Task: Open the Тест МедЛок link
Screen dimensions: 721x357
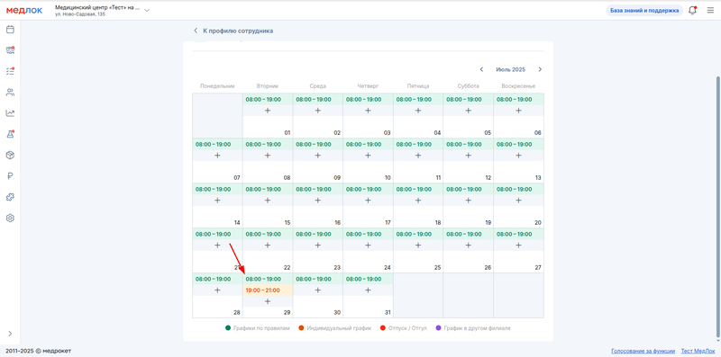Action: [698, 351]
